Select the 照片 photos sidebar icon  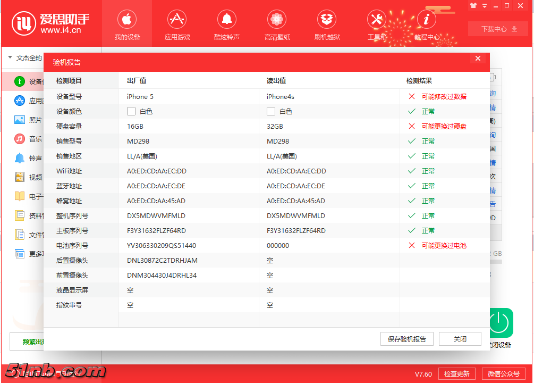click(x=20, y=120)
